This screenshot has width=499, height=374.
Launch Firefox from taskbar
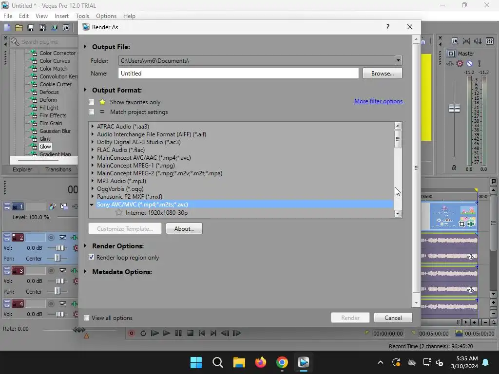pyautogui.click(x=261, y=362)
